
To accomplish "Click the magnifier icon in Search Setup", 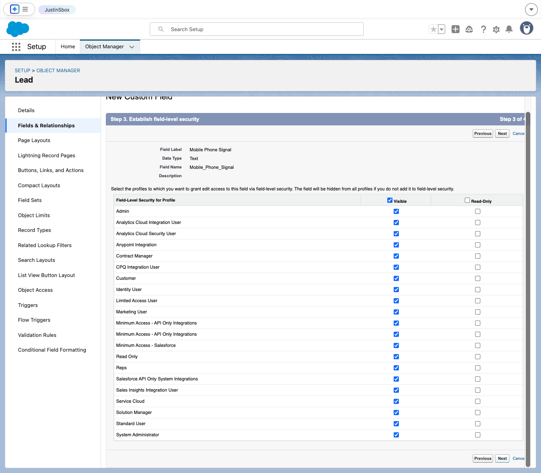I will 161,29.
